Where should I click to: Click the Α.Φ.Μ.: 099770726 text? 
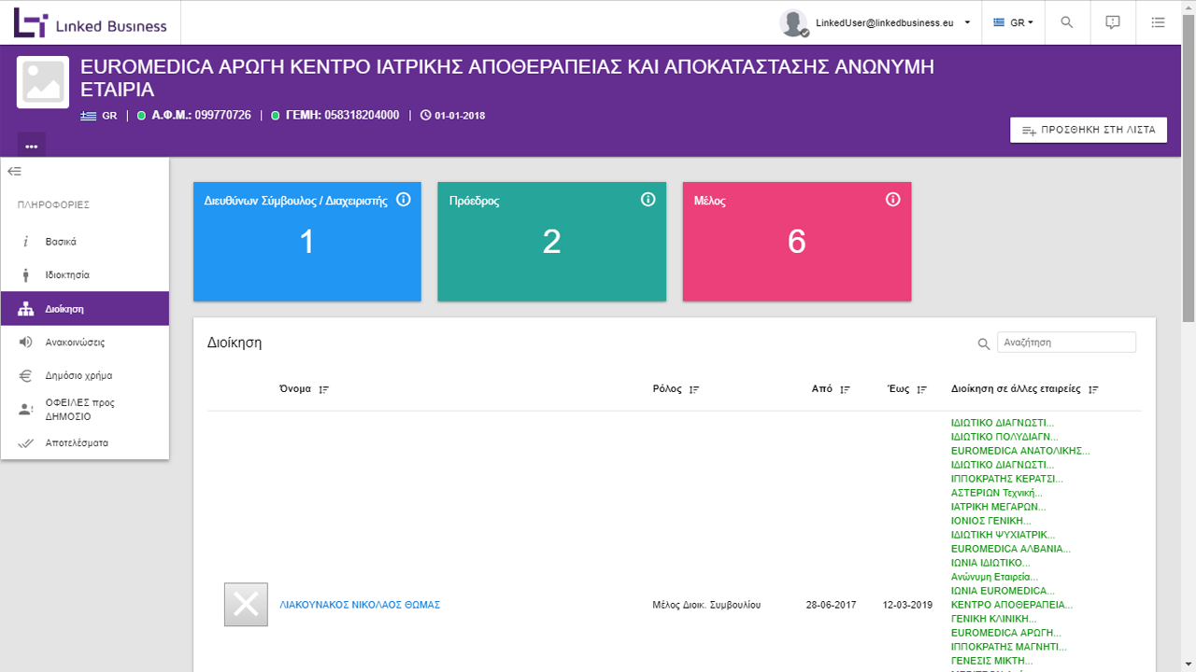point(201,116)
